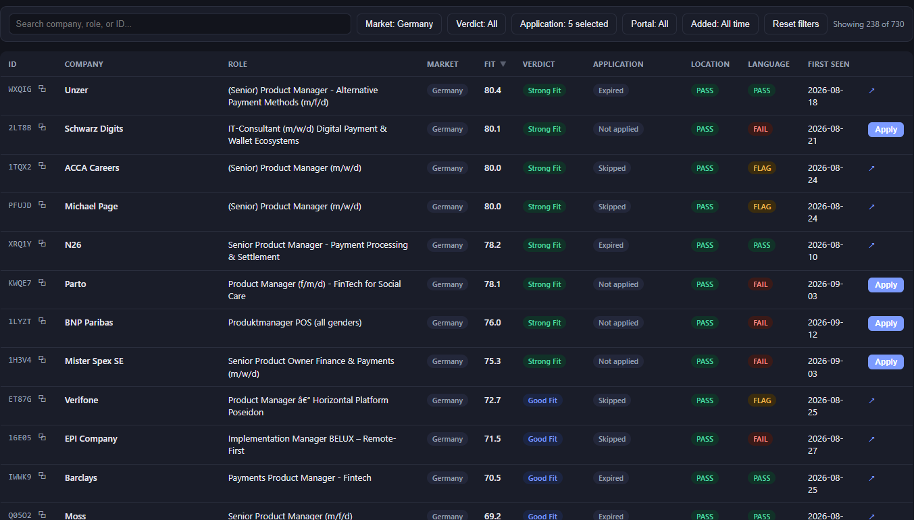Viewport: 914px width, 520px height.
Task: Open the Market: Germany filter
Action: pyautogui.click(x=399, y=24)
